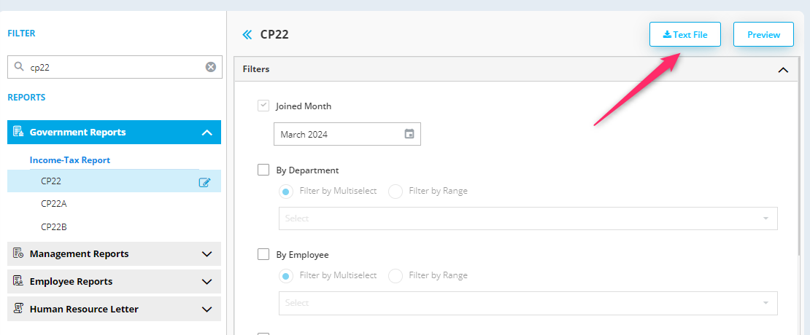Open the Joined Month calendar picker
The image size is (810, 335).
(409, 134)
